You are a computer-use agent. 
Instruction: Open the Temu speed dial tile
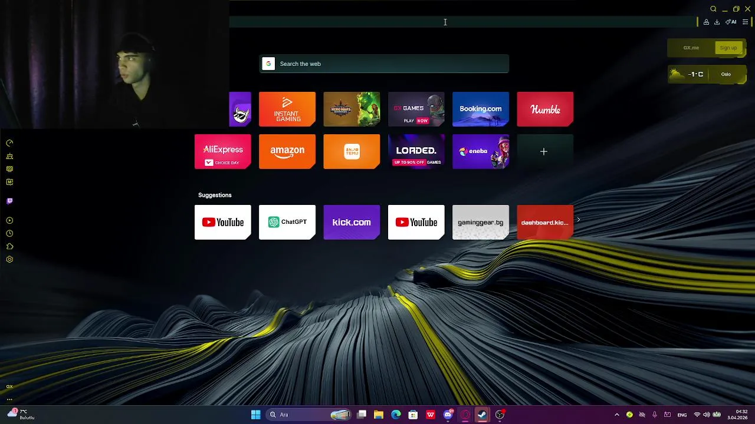pyautogui.click(x=352, y=151)
